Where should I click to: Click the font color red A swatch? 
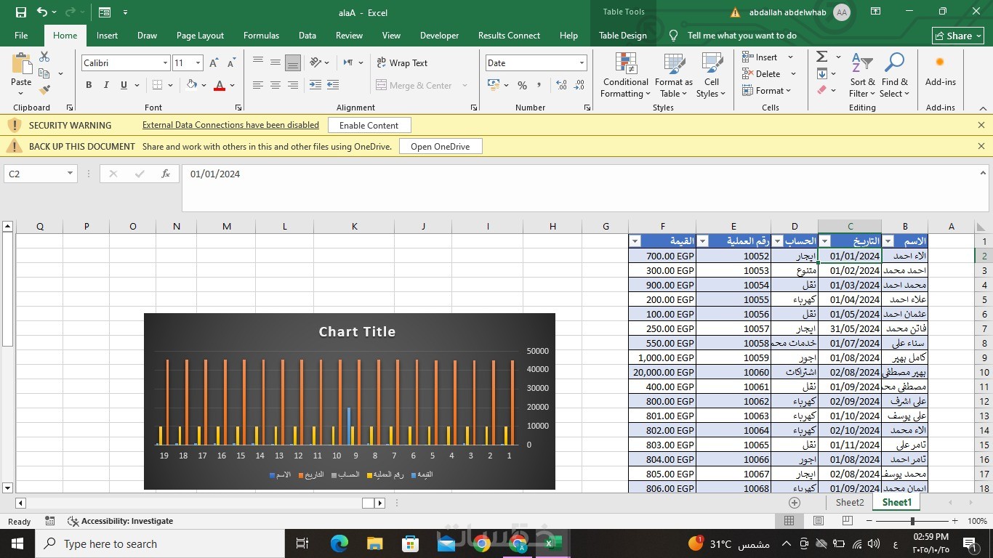click(220, 85)
